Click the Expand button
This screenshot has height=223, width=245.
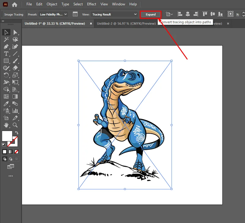click(x=151, y=14)
